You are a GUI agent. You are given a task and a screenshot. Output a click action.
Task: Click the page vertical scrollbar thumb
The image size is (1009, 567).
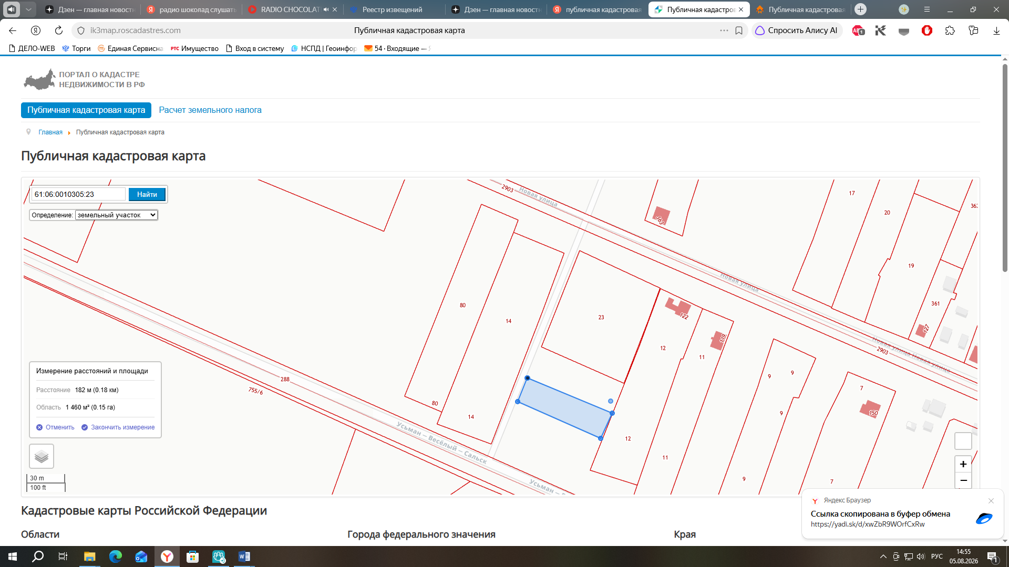coord(1005,168)
